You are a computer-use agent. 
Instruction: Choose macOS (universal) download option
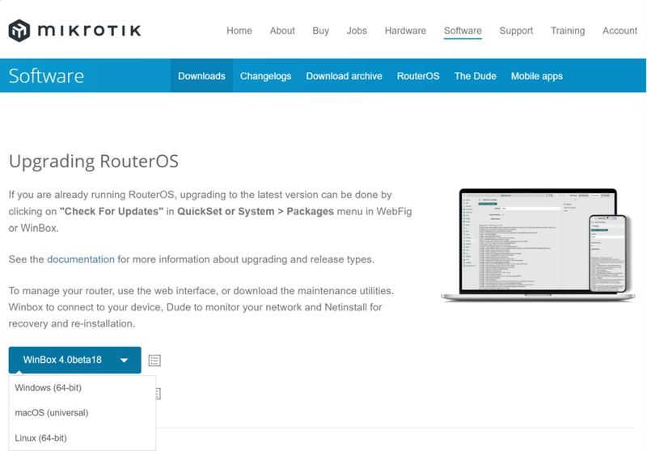[82, 413]
